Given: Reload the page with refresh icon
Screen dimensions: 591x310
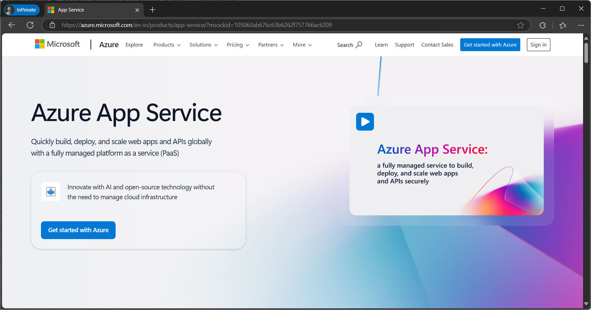Looking at the screenshot, I should click(30, 25).
